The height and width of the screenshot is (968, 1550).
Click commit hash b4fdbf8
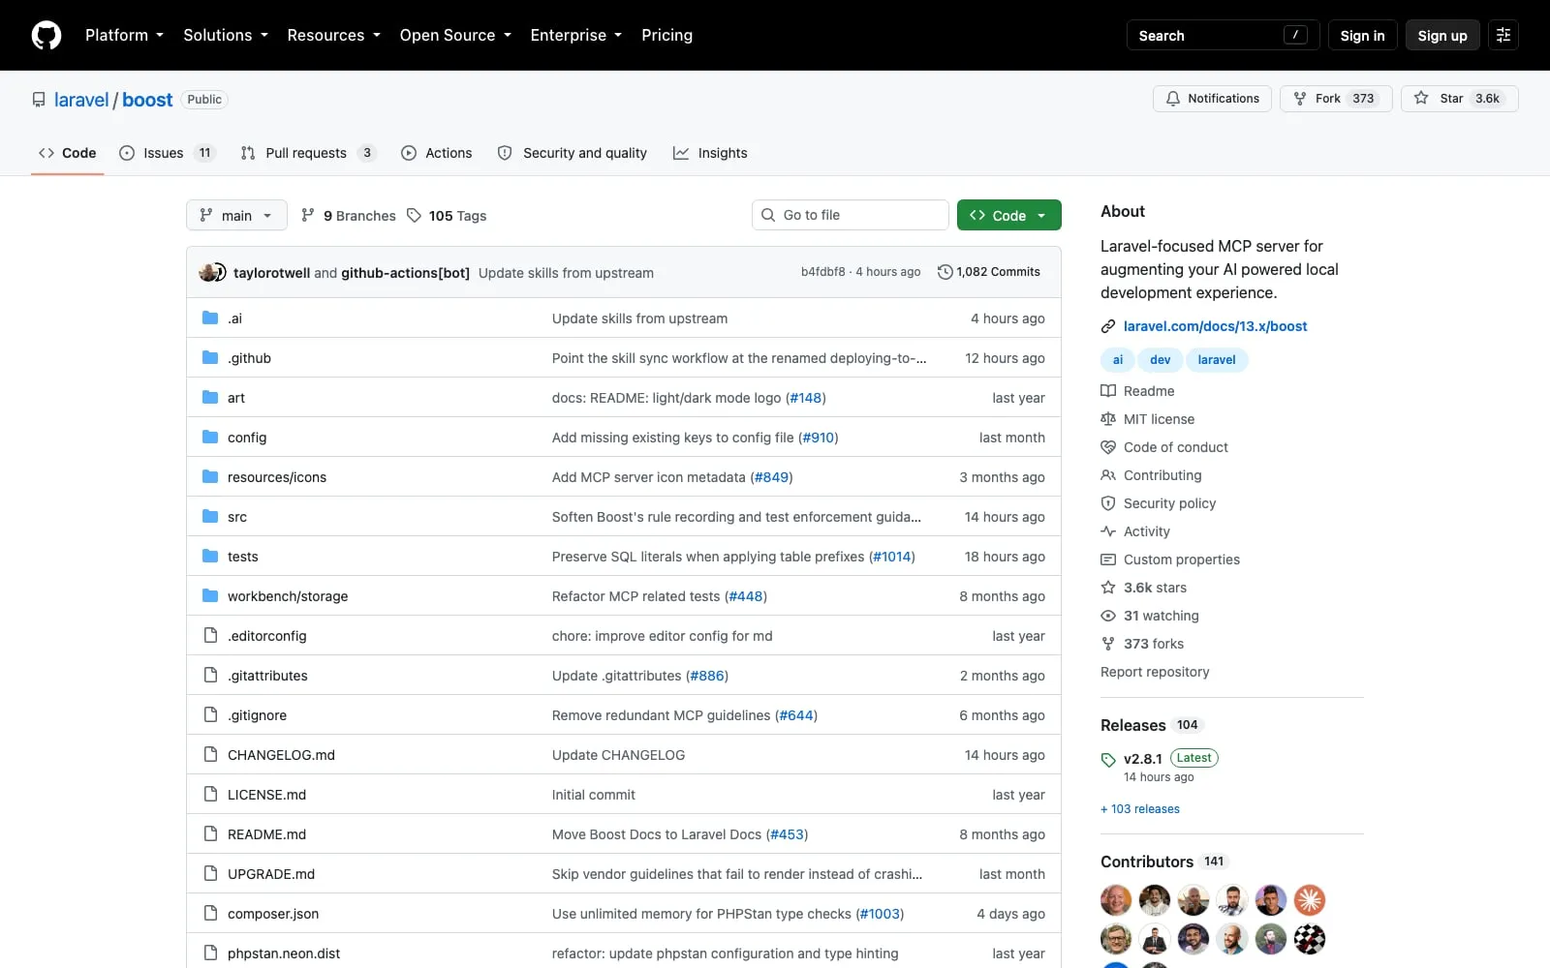click(x=822, y=272)
